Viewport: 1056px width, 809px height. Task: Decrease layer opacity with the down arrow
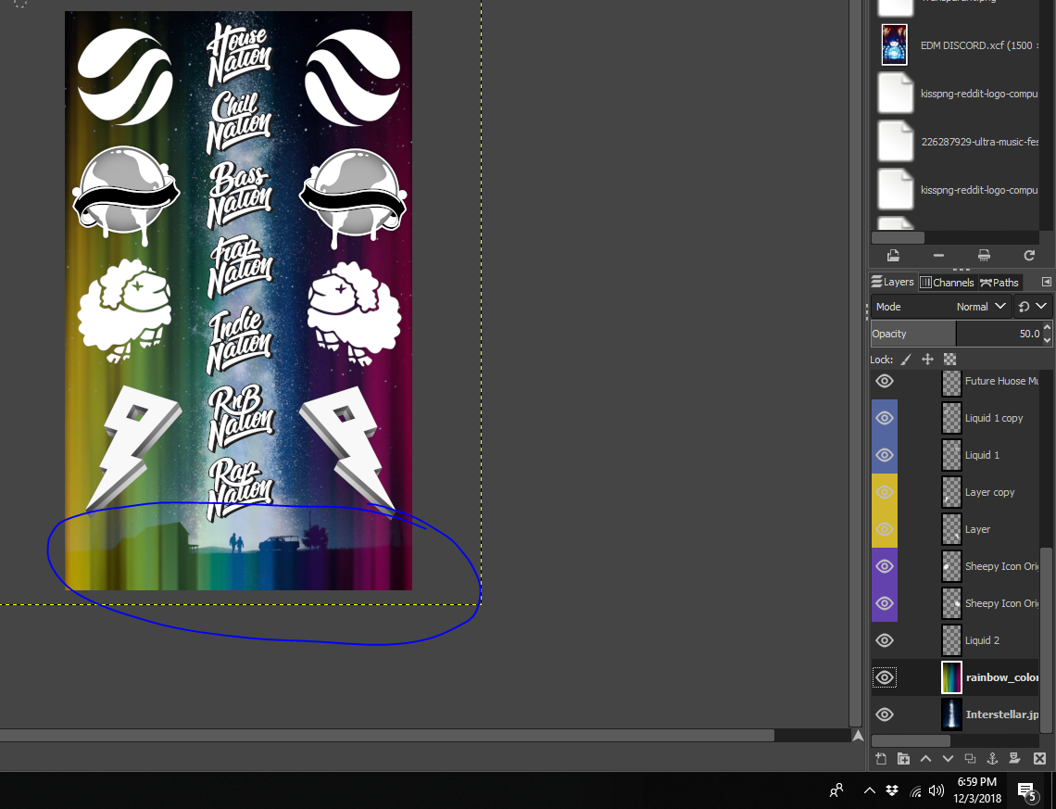(1047, 339)
